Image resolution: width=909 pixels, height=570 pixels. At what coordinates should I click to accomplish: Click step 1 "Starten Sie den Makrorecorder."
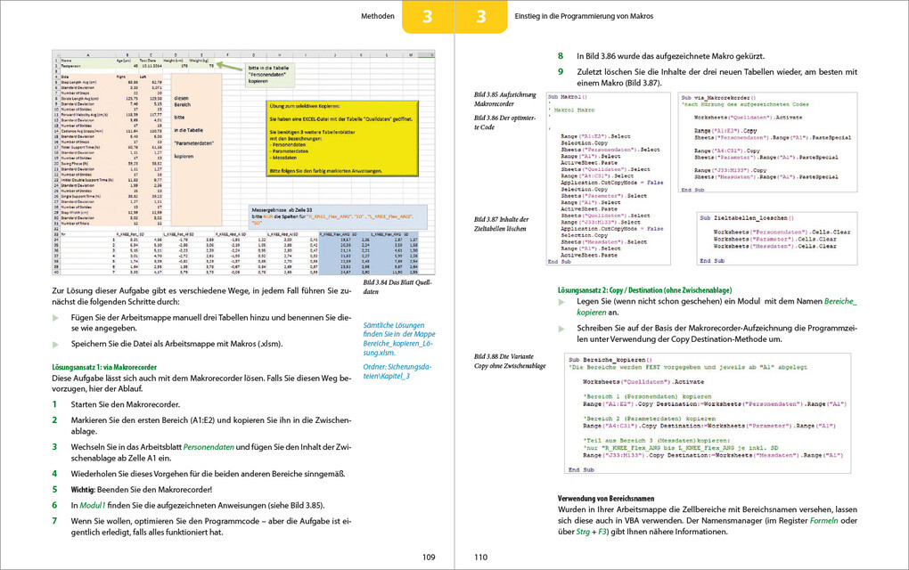coord(126,404)
